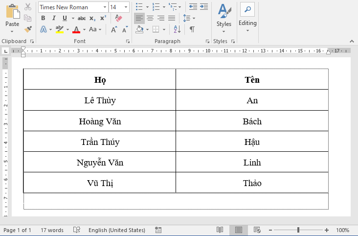Click the Bullets list icon
The image size is (358, 236).
pos(139,7)
